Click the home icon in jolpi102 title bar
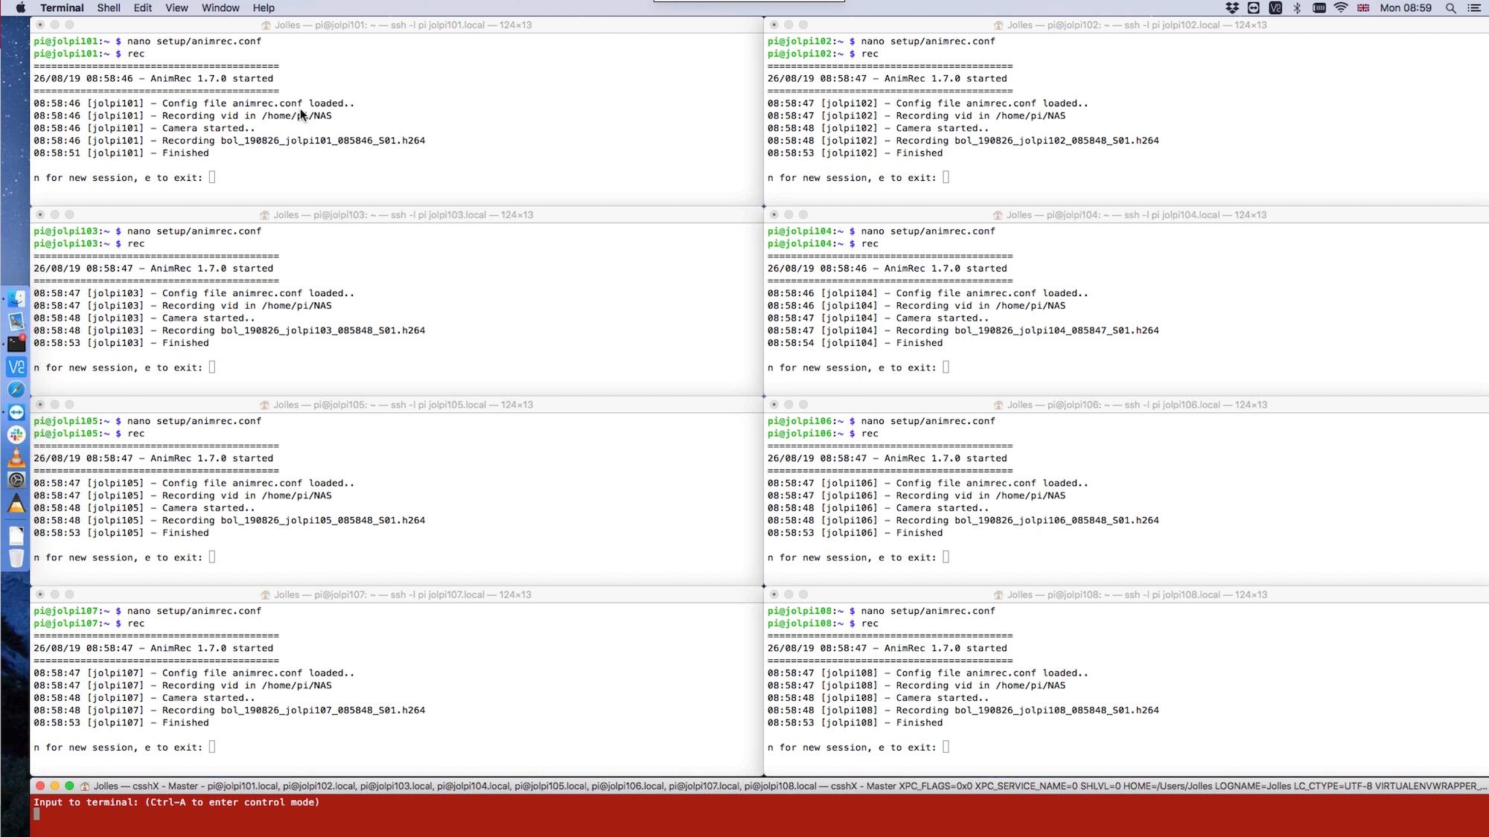This screenshot has height=837, width=1489. (998, 25)
